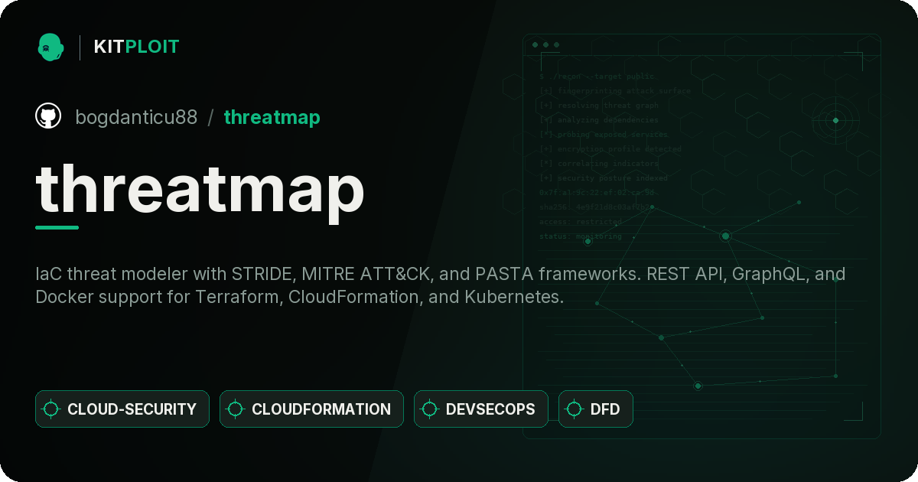This screenshot has height=482, width=918.
Task: Click the 'probing exposed services' terminal line
Action: [x=603, y=135]
